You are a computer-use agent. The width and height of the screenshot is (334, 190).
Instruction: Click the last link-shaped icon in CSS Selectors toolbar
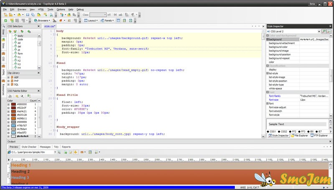(x=29, y=31)
